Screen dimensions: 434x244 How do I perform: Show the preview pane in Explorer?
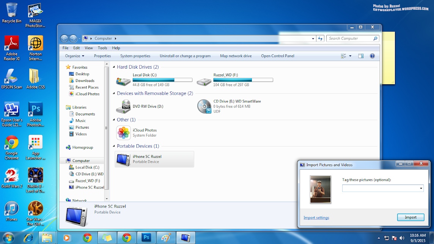pyautogui.click(x=361, y=56)
